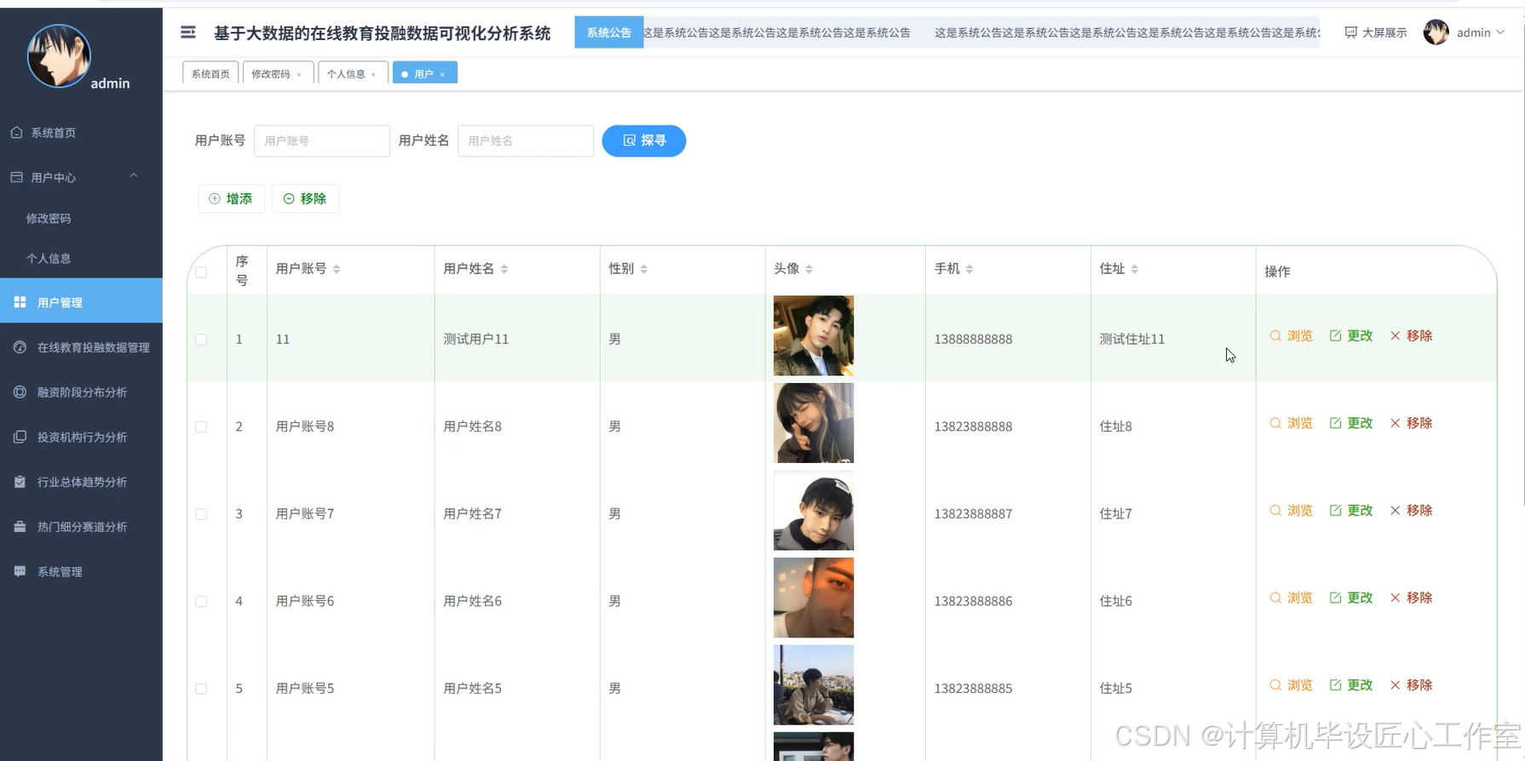This screenshot has height=761, width=1525.
Task: Click 更改 for 用户姓名5 row
Action: [1351, 685]
